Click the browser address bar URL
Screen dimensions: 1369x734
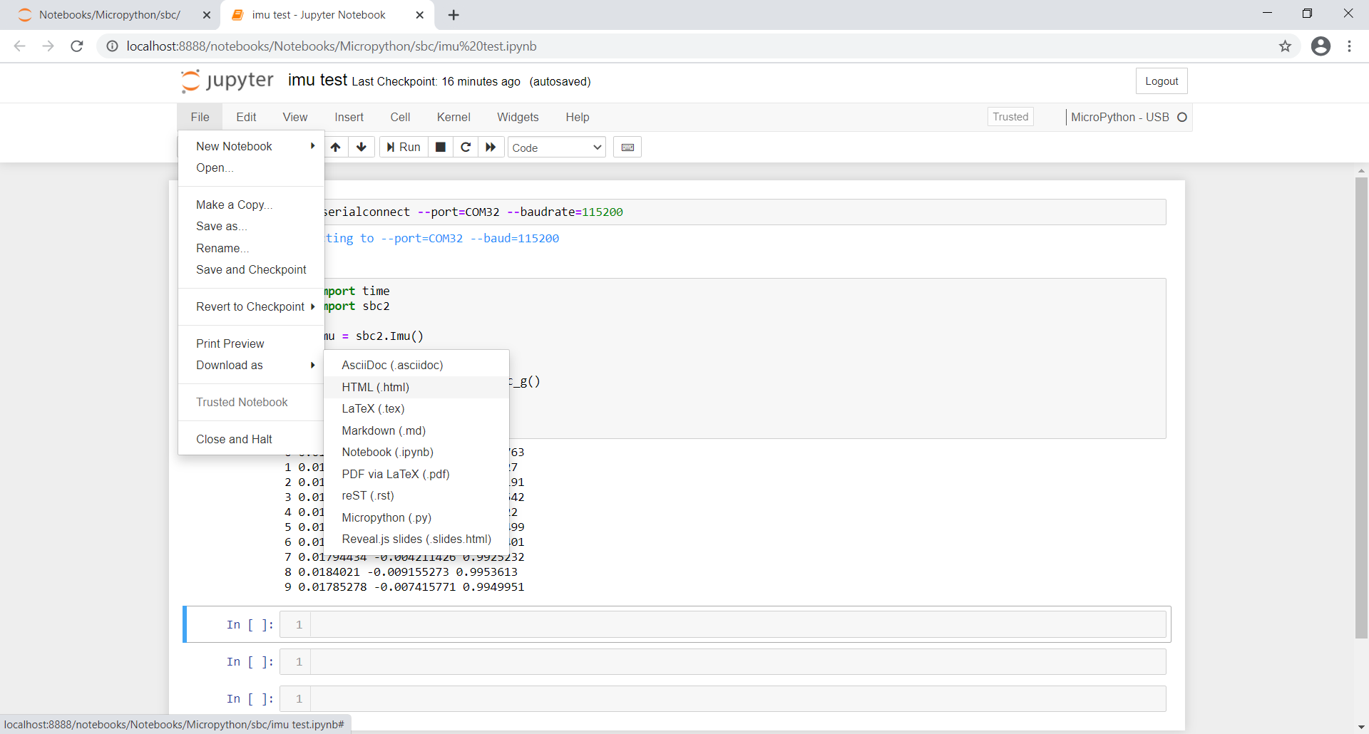pyautogui.click(x=332, y=46)
